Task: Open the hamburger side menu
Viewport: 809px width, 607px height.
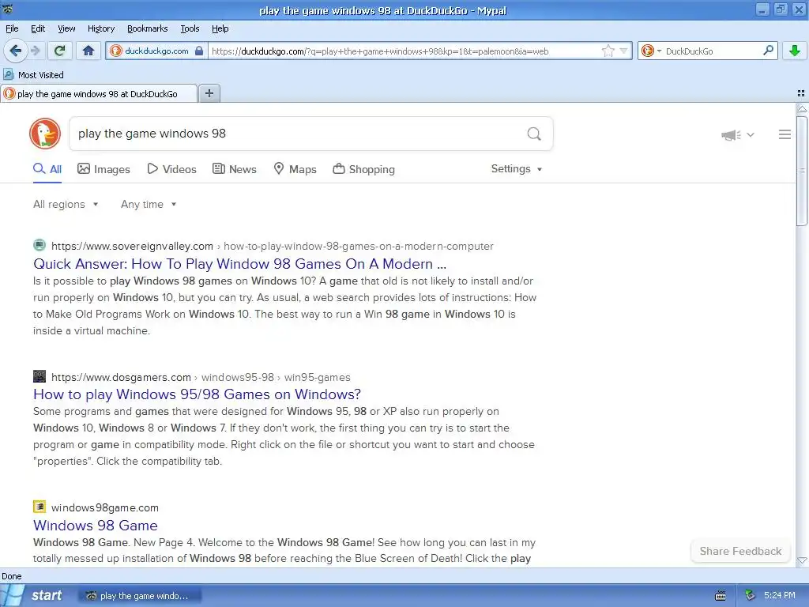Action: tap(785, 134)
